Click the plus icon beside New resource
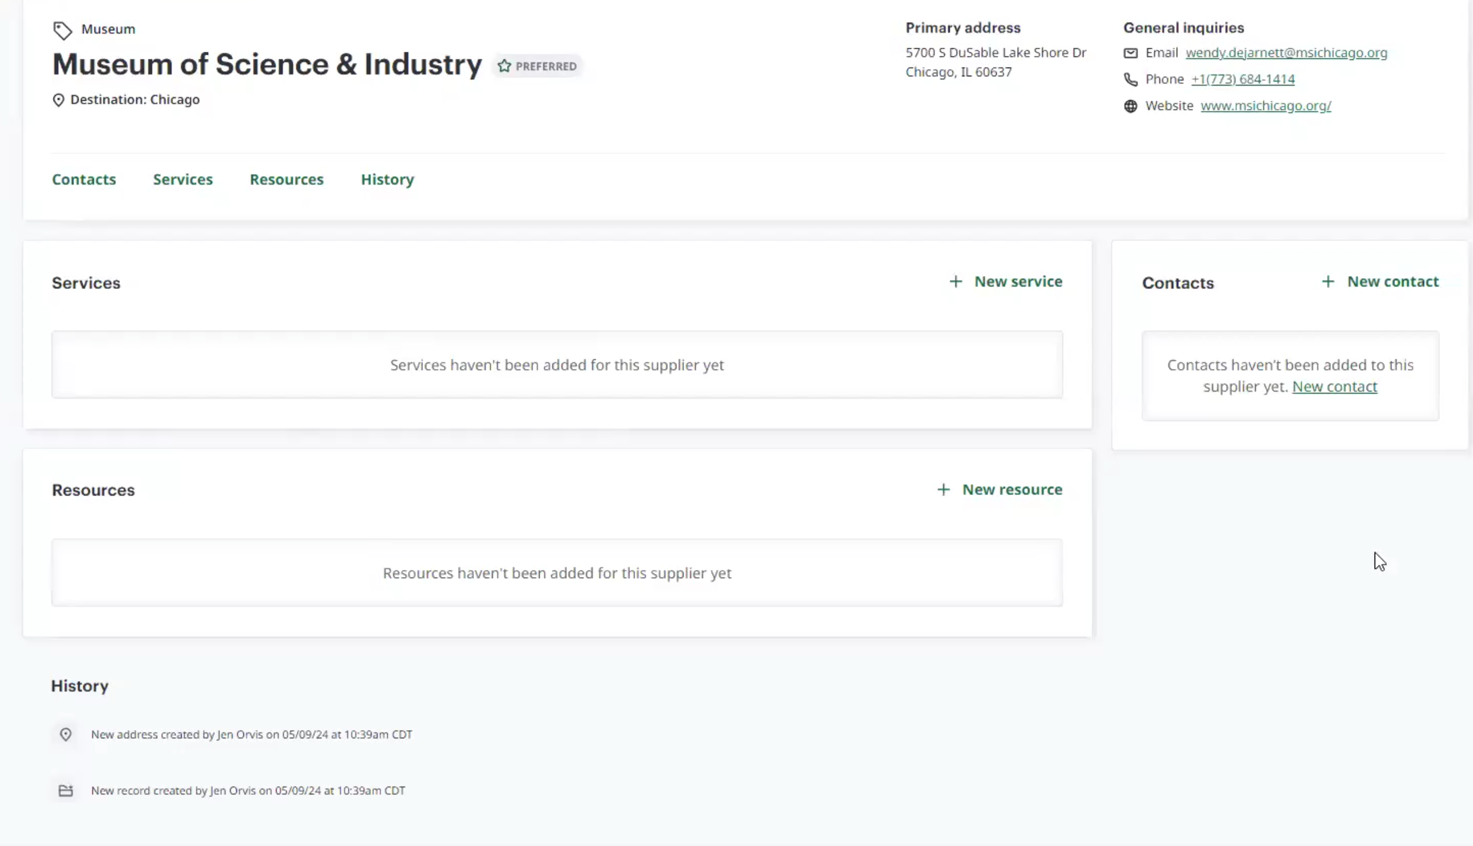This screenshot has width=1473, height=846. 943,490
